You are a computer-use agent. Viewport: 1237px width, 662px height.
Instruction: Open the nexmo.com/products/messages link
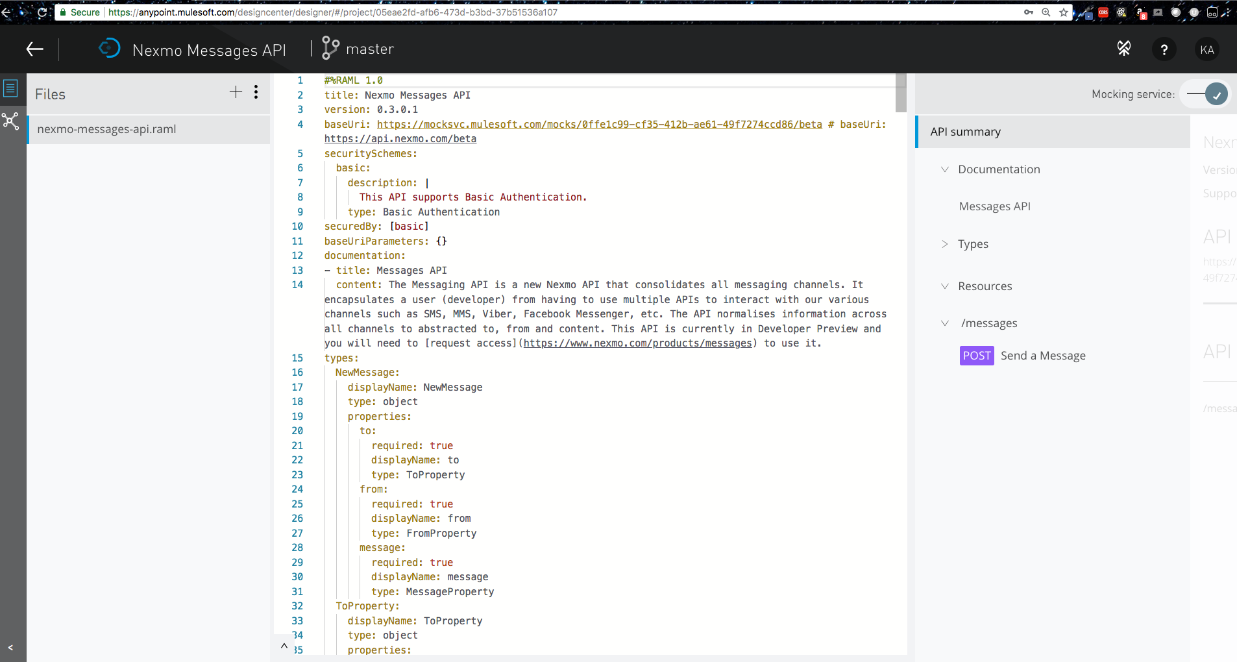637,343
